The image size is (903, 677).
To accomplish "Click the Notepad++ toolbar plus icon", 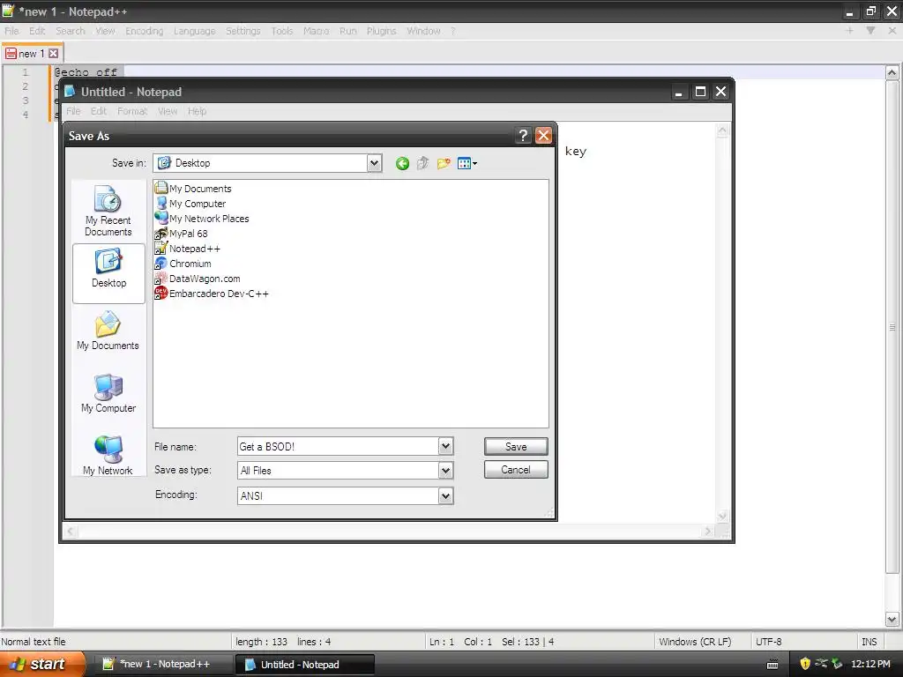I will tap(849, 31).
